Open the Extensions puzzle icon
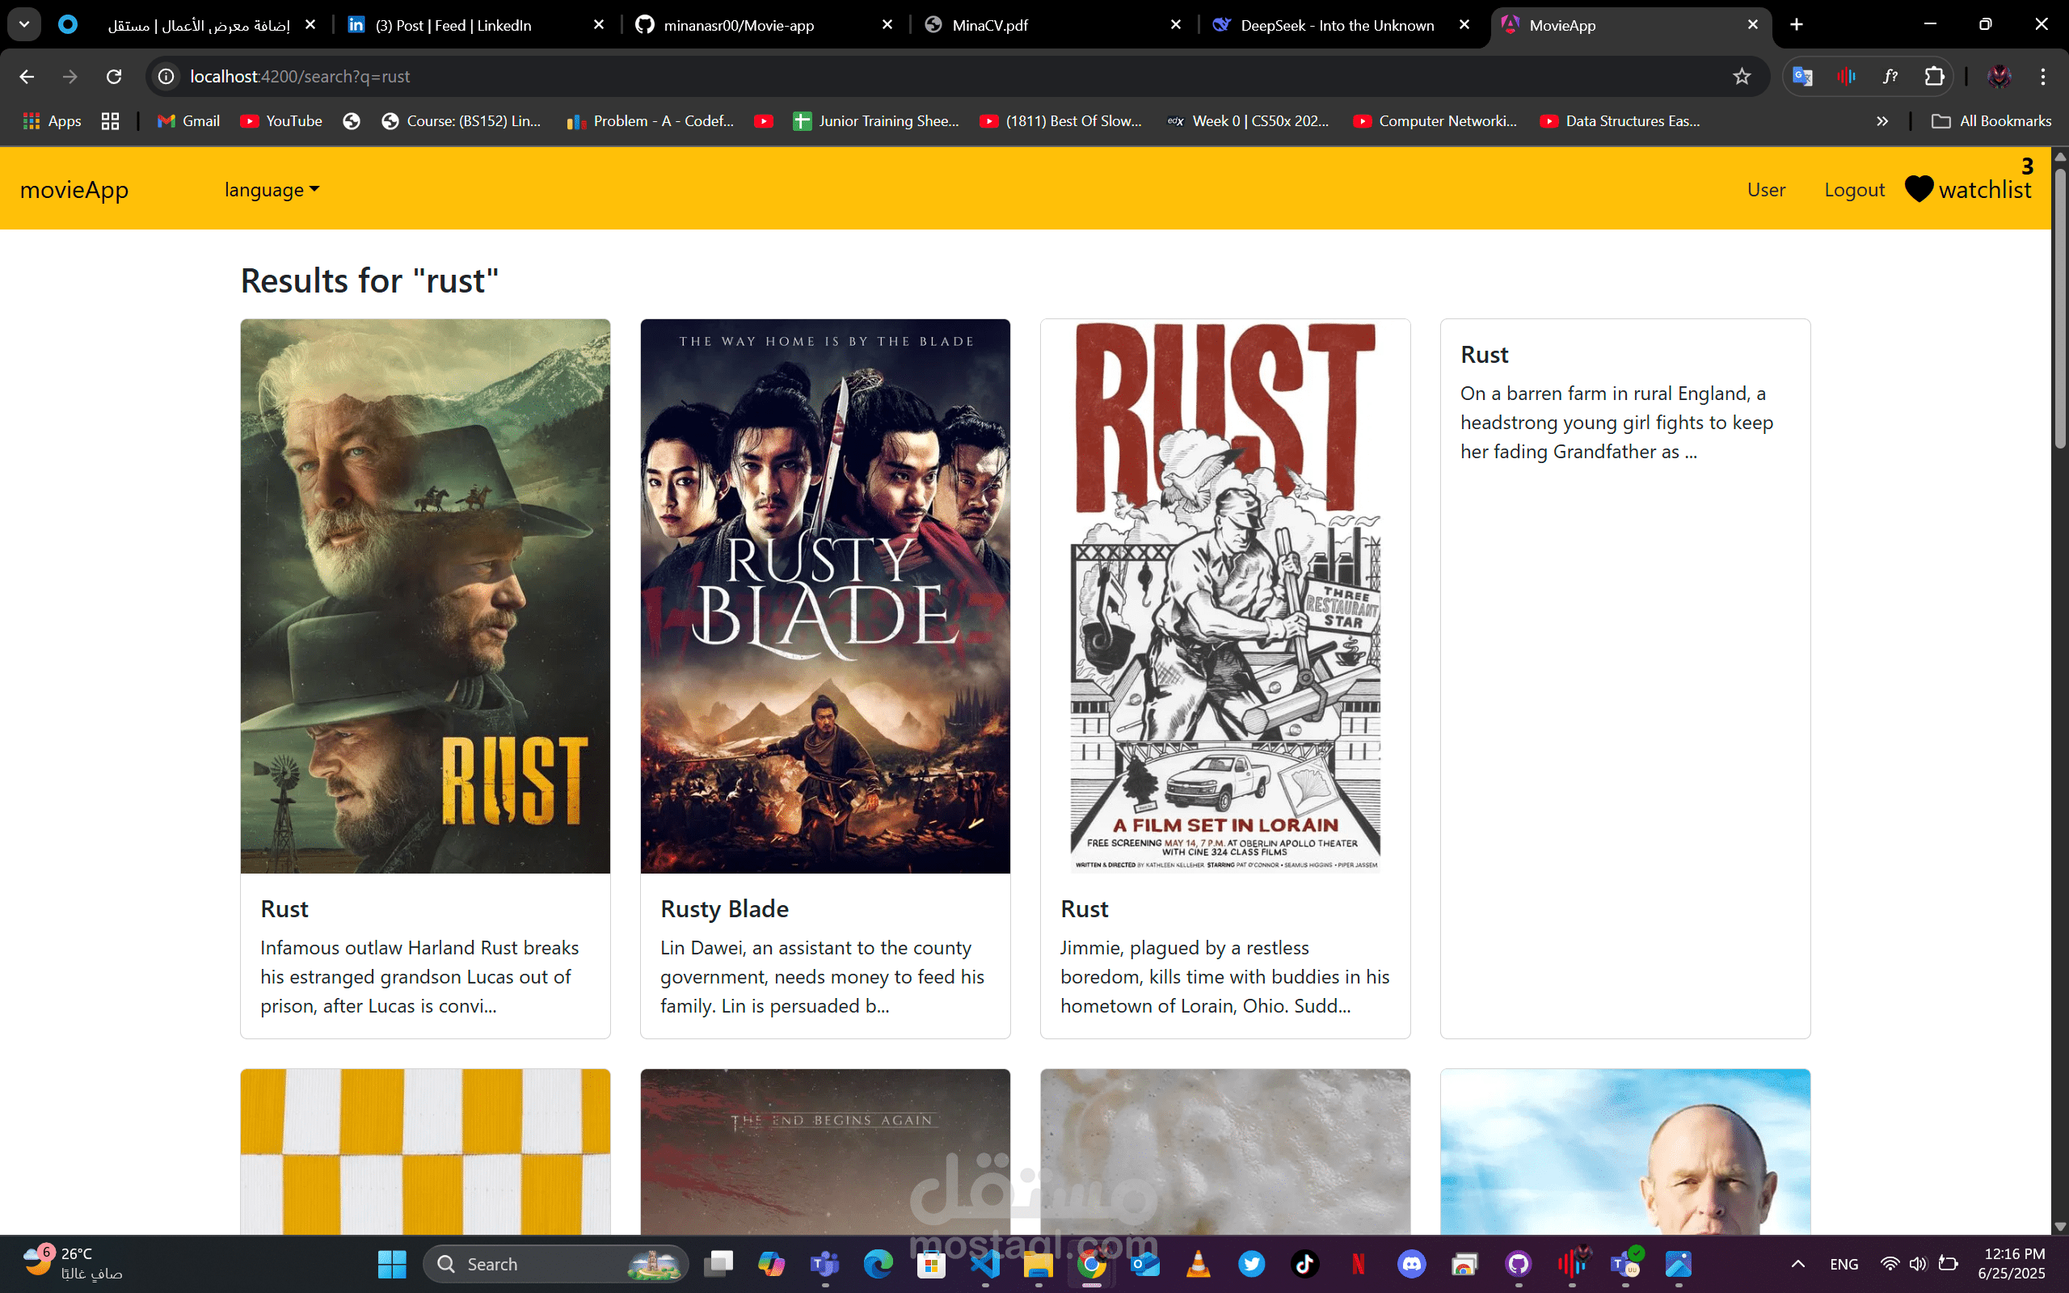The image size is (2069, 1293). click(x=1935, y=77)
